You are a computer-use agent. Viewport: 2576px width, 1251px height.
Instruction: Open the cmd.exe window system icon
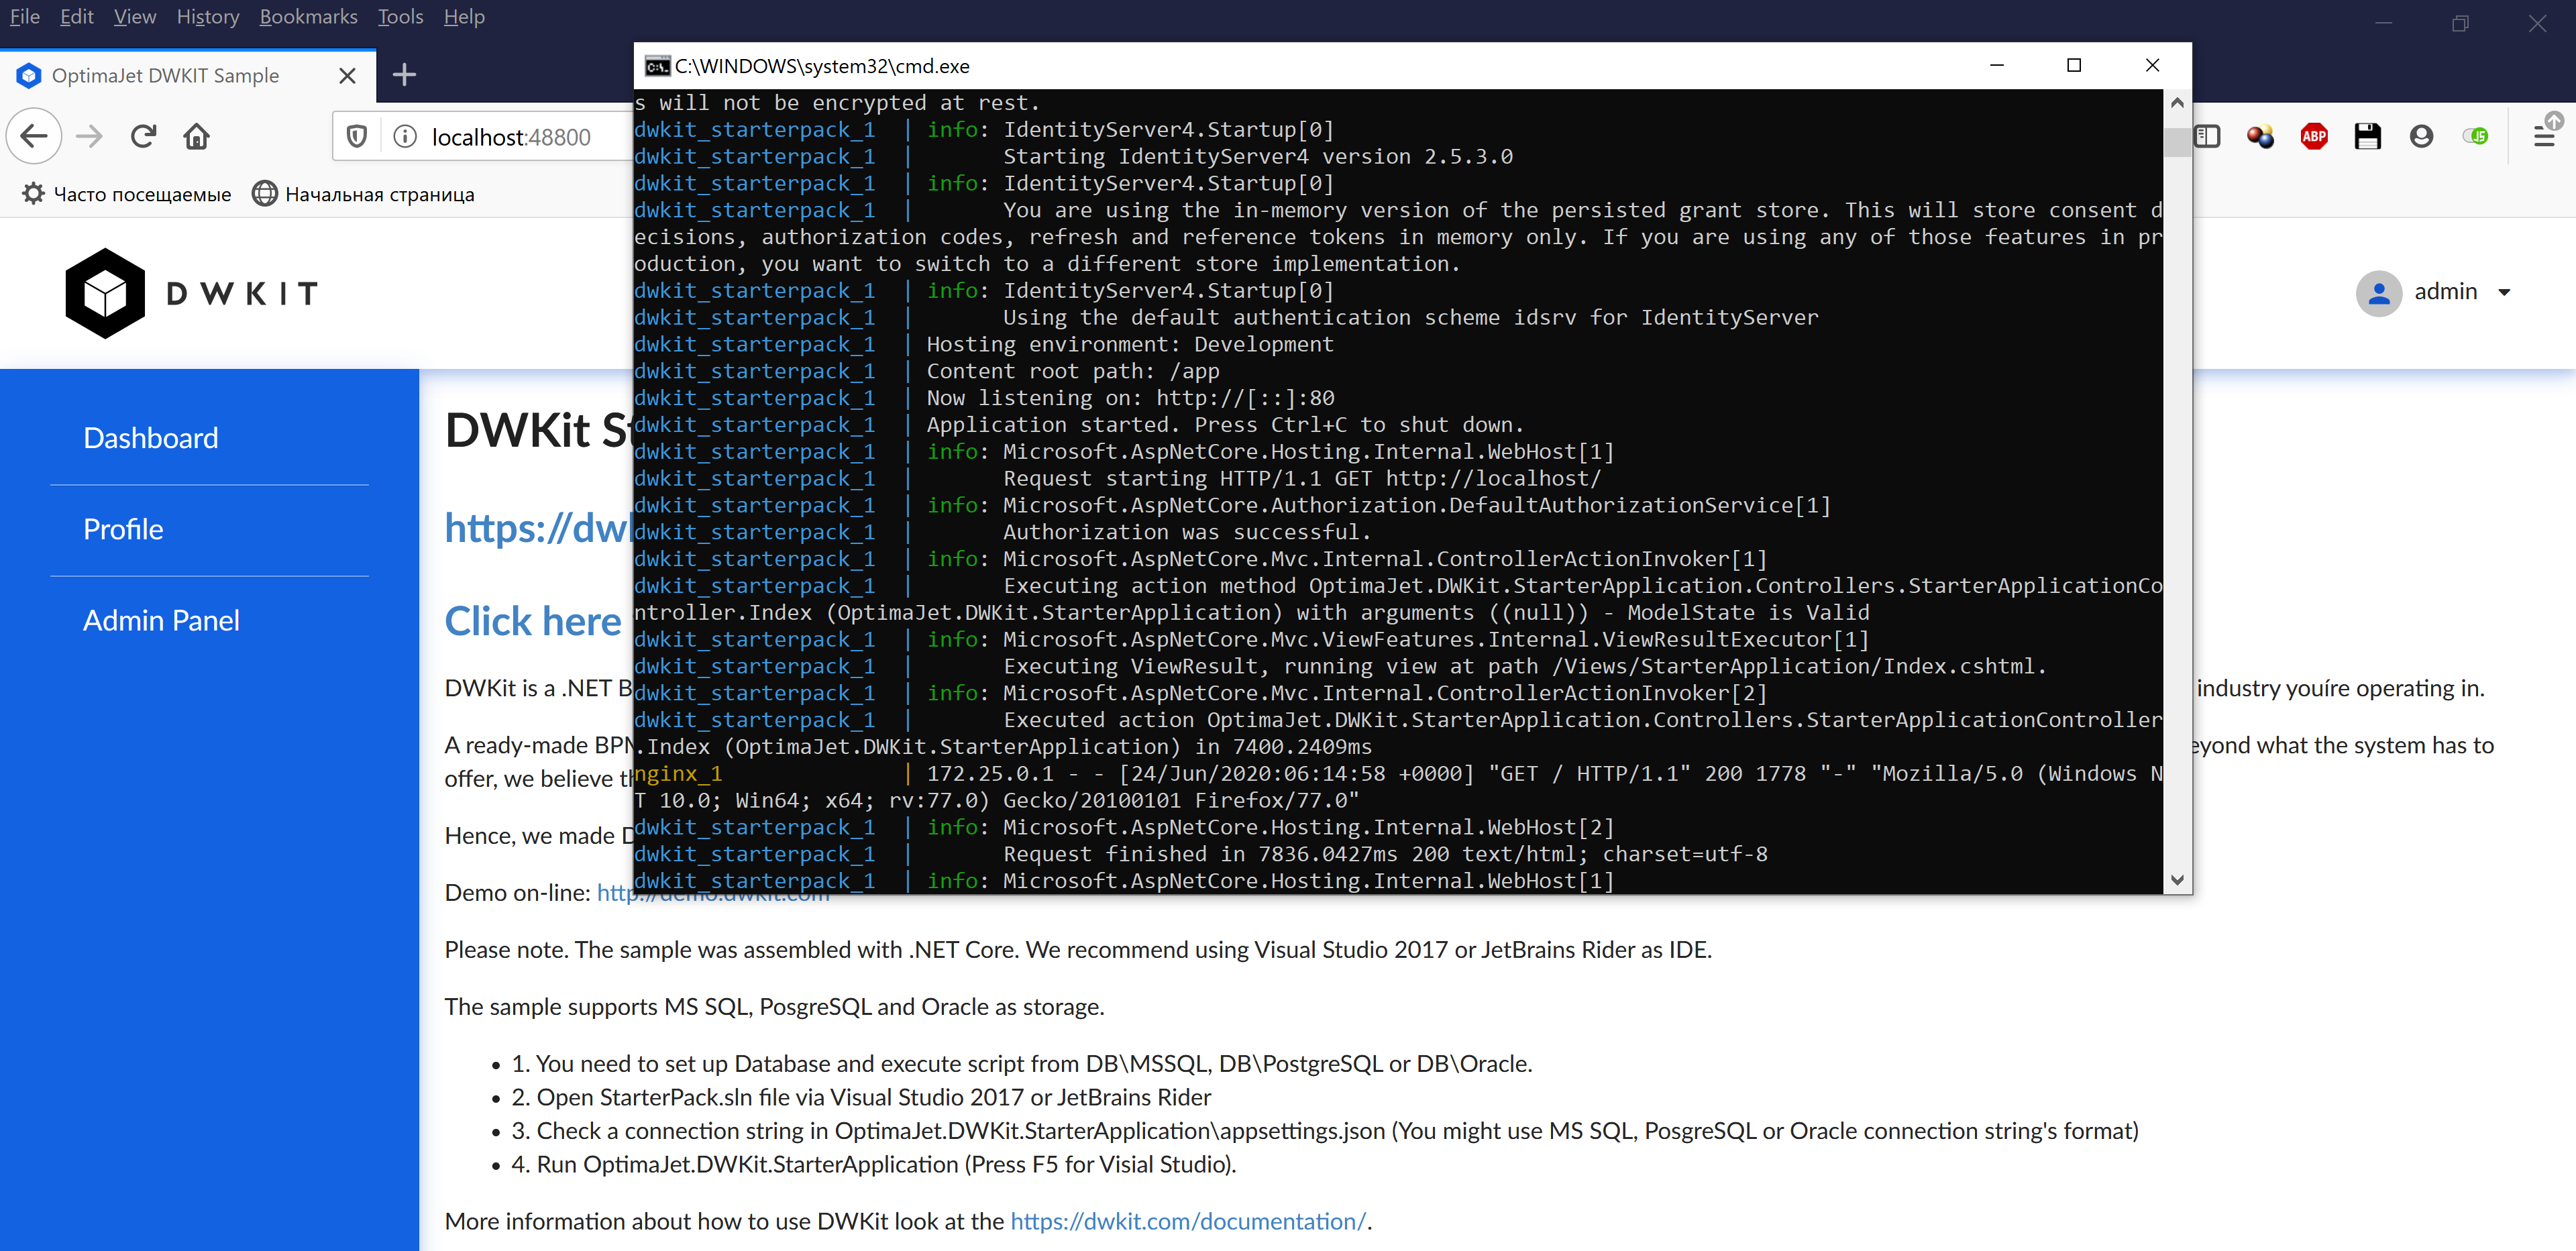click(x=657, y=66)
